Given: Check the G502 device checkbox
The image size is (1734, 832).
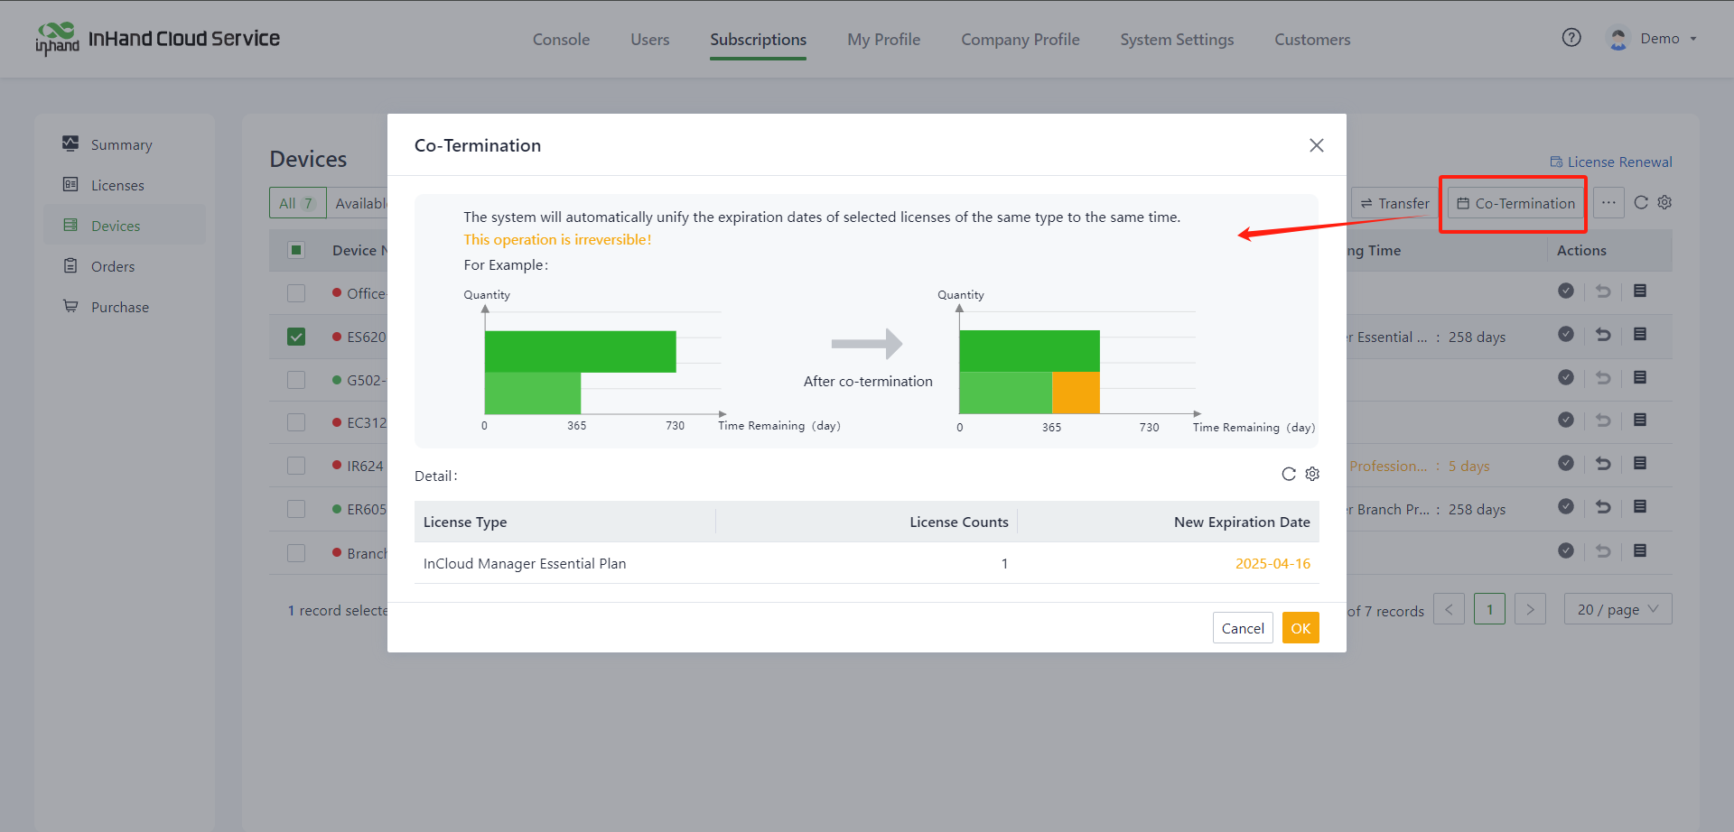Looking at the screenshot, I should click(296, 380).
